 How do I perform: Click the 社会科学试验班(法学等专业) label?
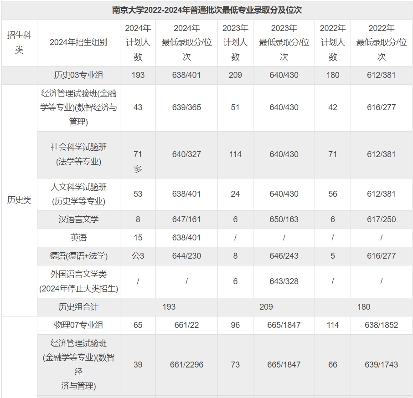click(x=78, y=154)
